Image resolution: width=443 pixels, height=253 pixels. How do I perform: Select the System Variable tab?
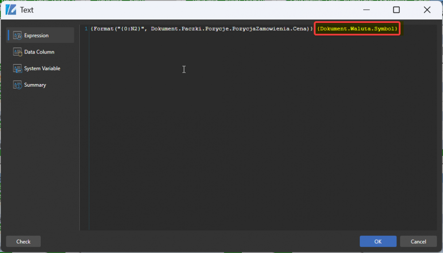click(x=42, y=68)
